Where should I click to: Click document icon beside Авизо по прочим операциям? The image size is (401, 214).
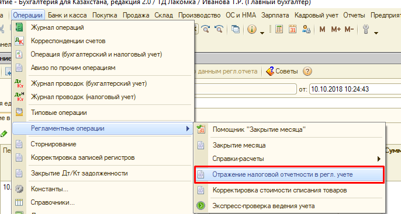[19, 68]
